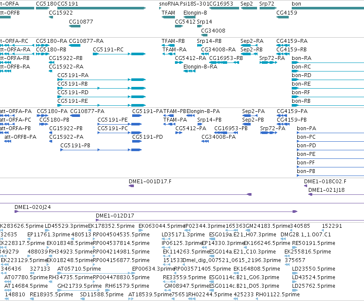
Task: Select the CG10877 gene arrow glyph
Action: (x=74, y=26)
